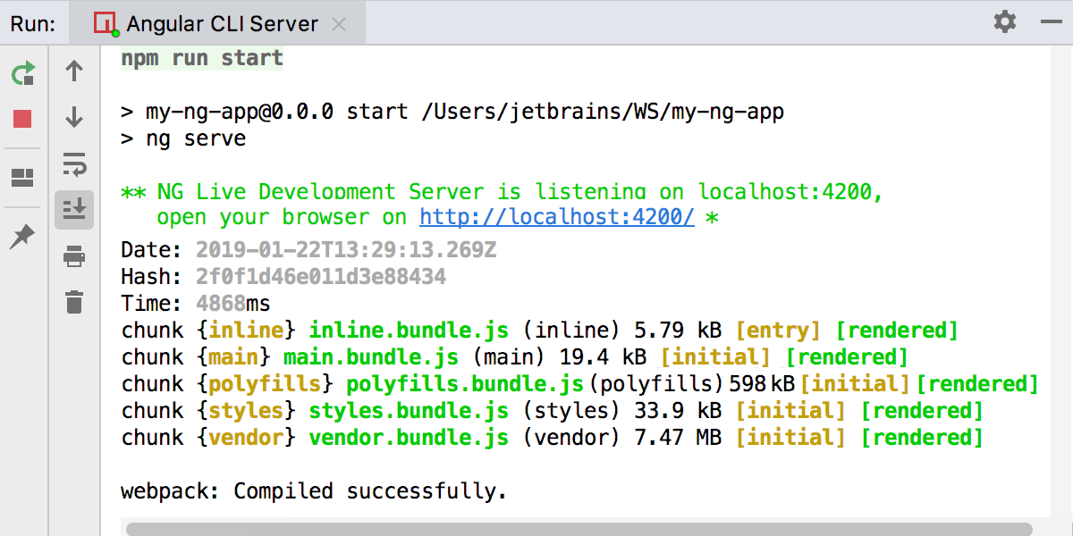Stop the running process with red square

pos(23,119)
